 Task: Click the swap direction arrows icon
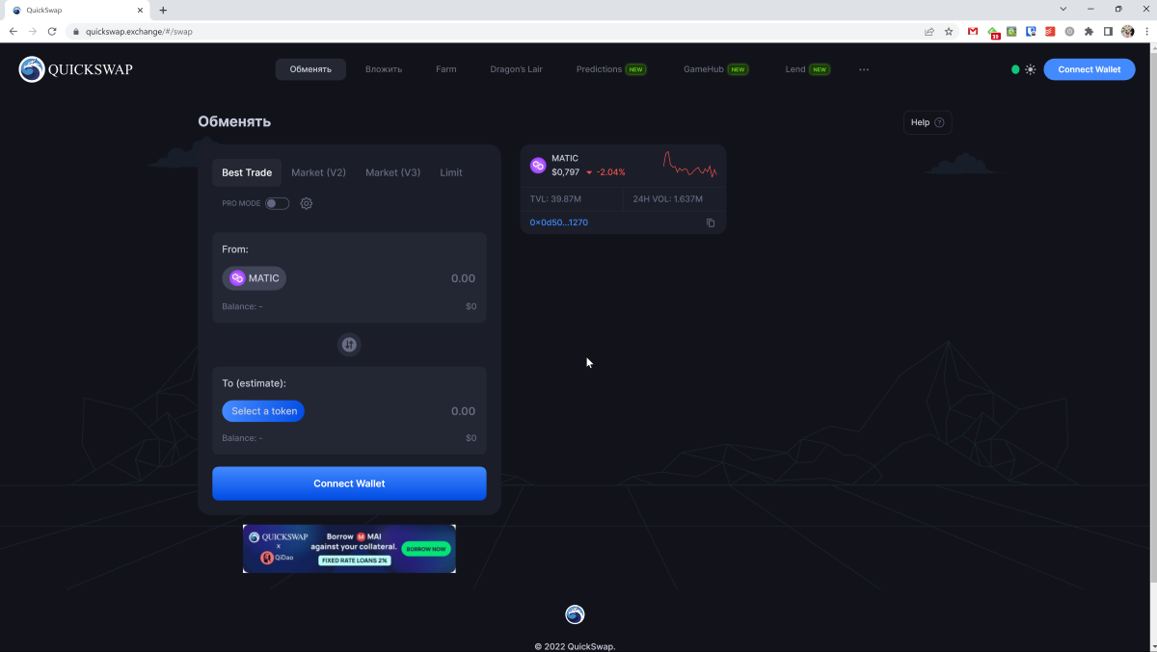click(x=349, y=344)
